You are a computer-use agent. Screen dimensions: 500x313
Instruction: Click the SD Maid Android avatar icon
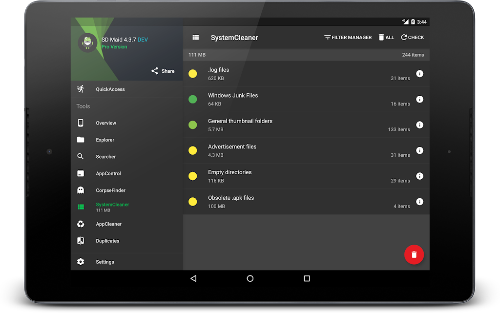point(88,42)
